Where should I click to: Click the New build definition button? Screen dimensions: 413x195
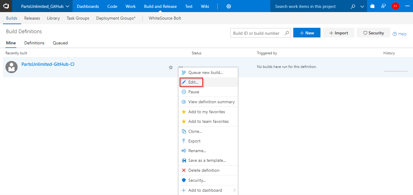pos(307,33)
